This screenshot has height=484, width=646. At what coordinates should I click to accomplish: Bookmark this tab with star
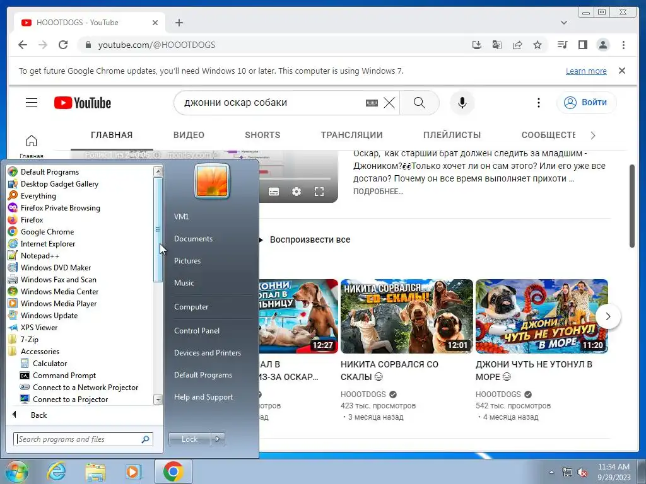click(537, 45)
